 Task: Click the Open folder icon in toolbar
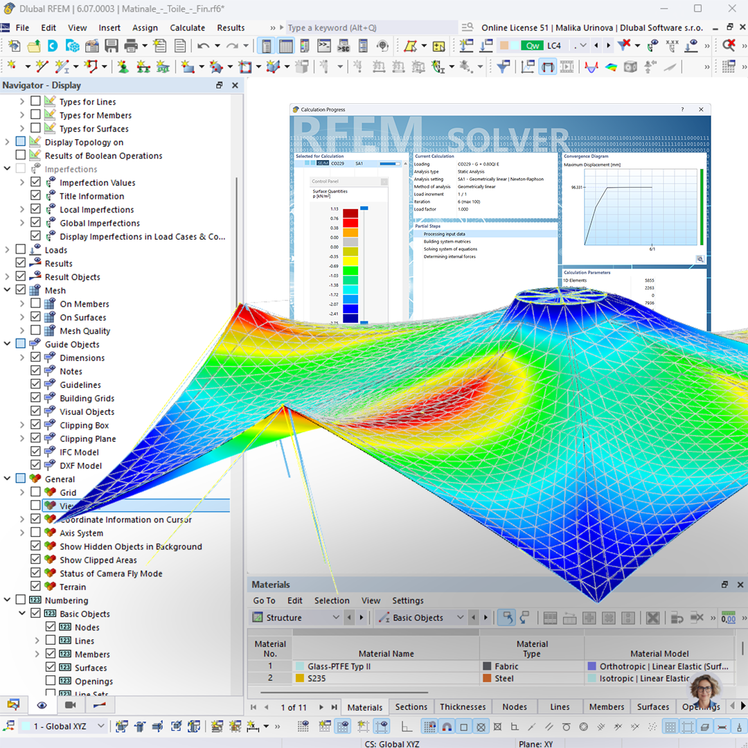[x=34, y=46]
